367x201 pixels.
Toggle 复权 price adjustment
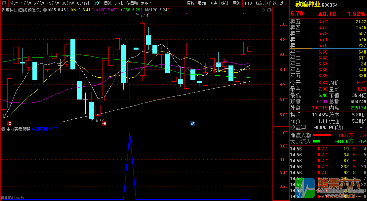[x=191, y=3]
